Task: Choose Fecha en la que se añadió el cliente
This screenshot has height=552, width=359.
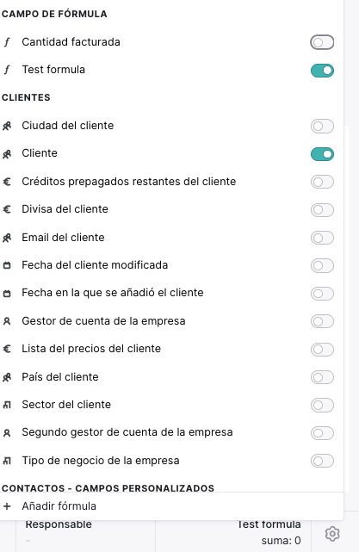Action: pyautogui.click(x=113, y=293)
